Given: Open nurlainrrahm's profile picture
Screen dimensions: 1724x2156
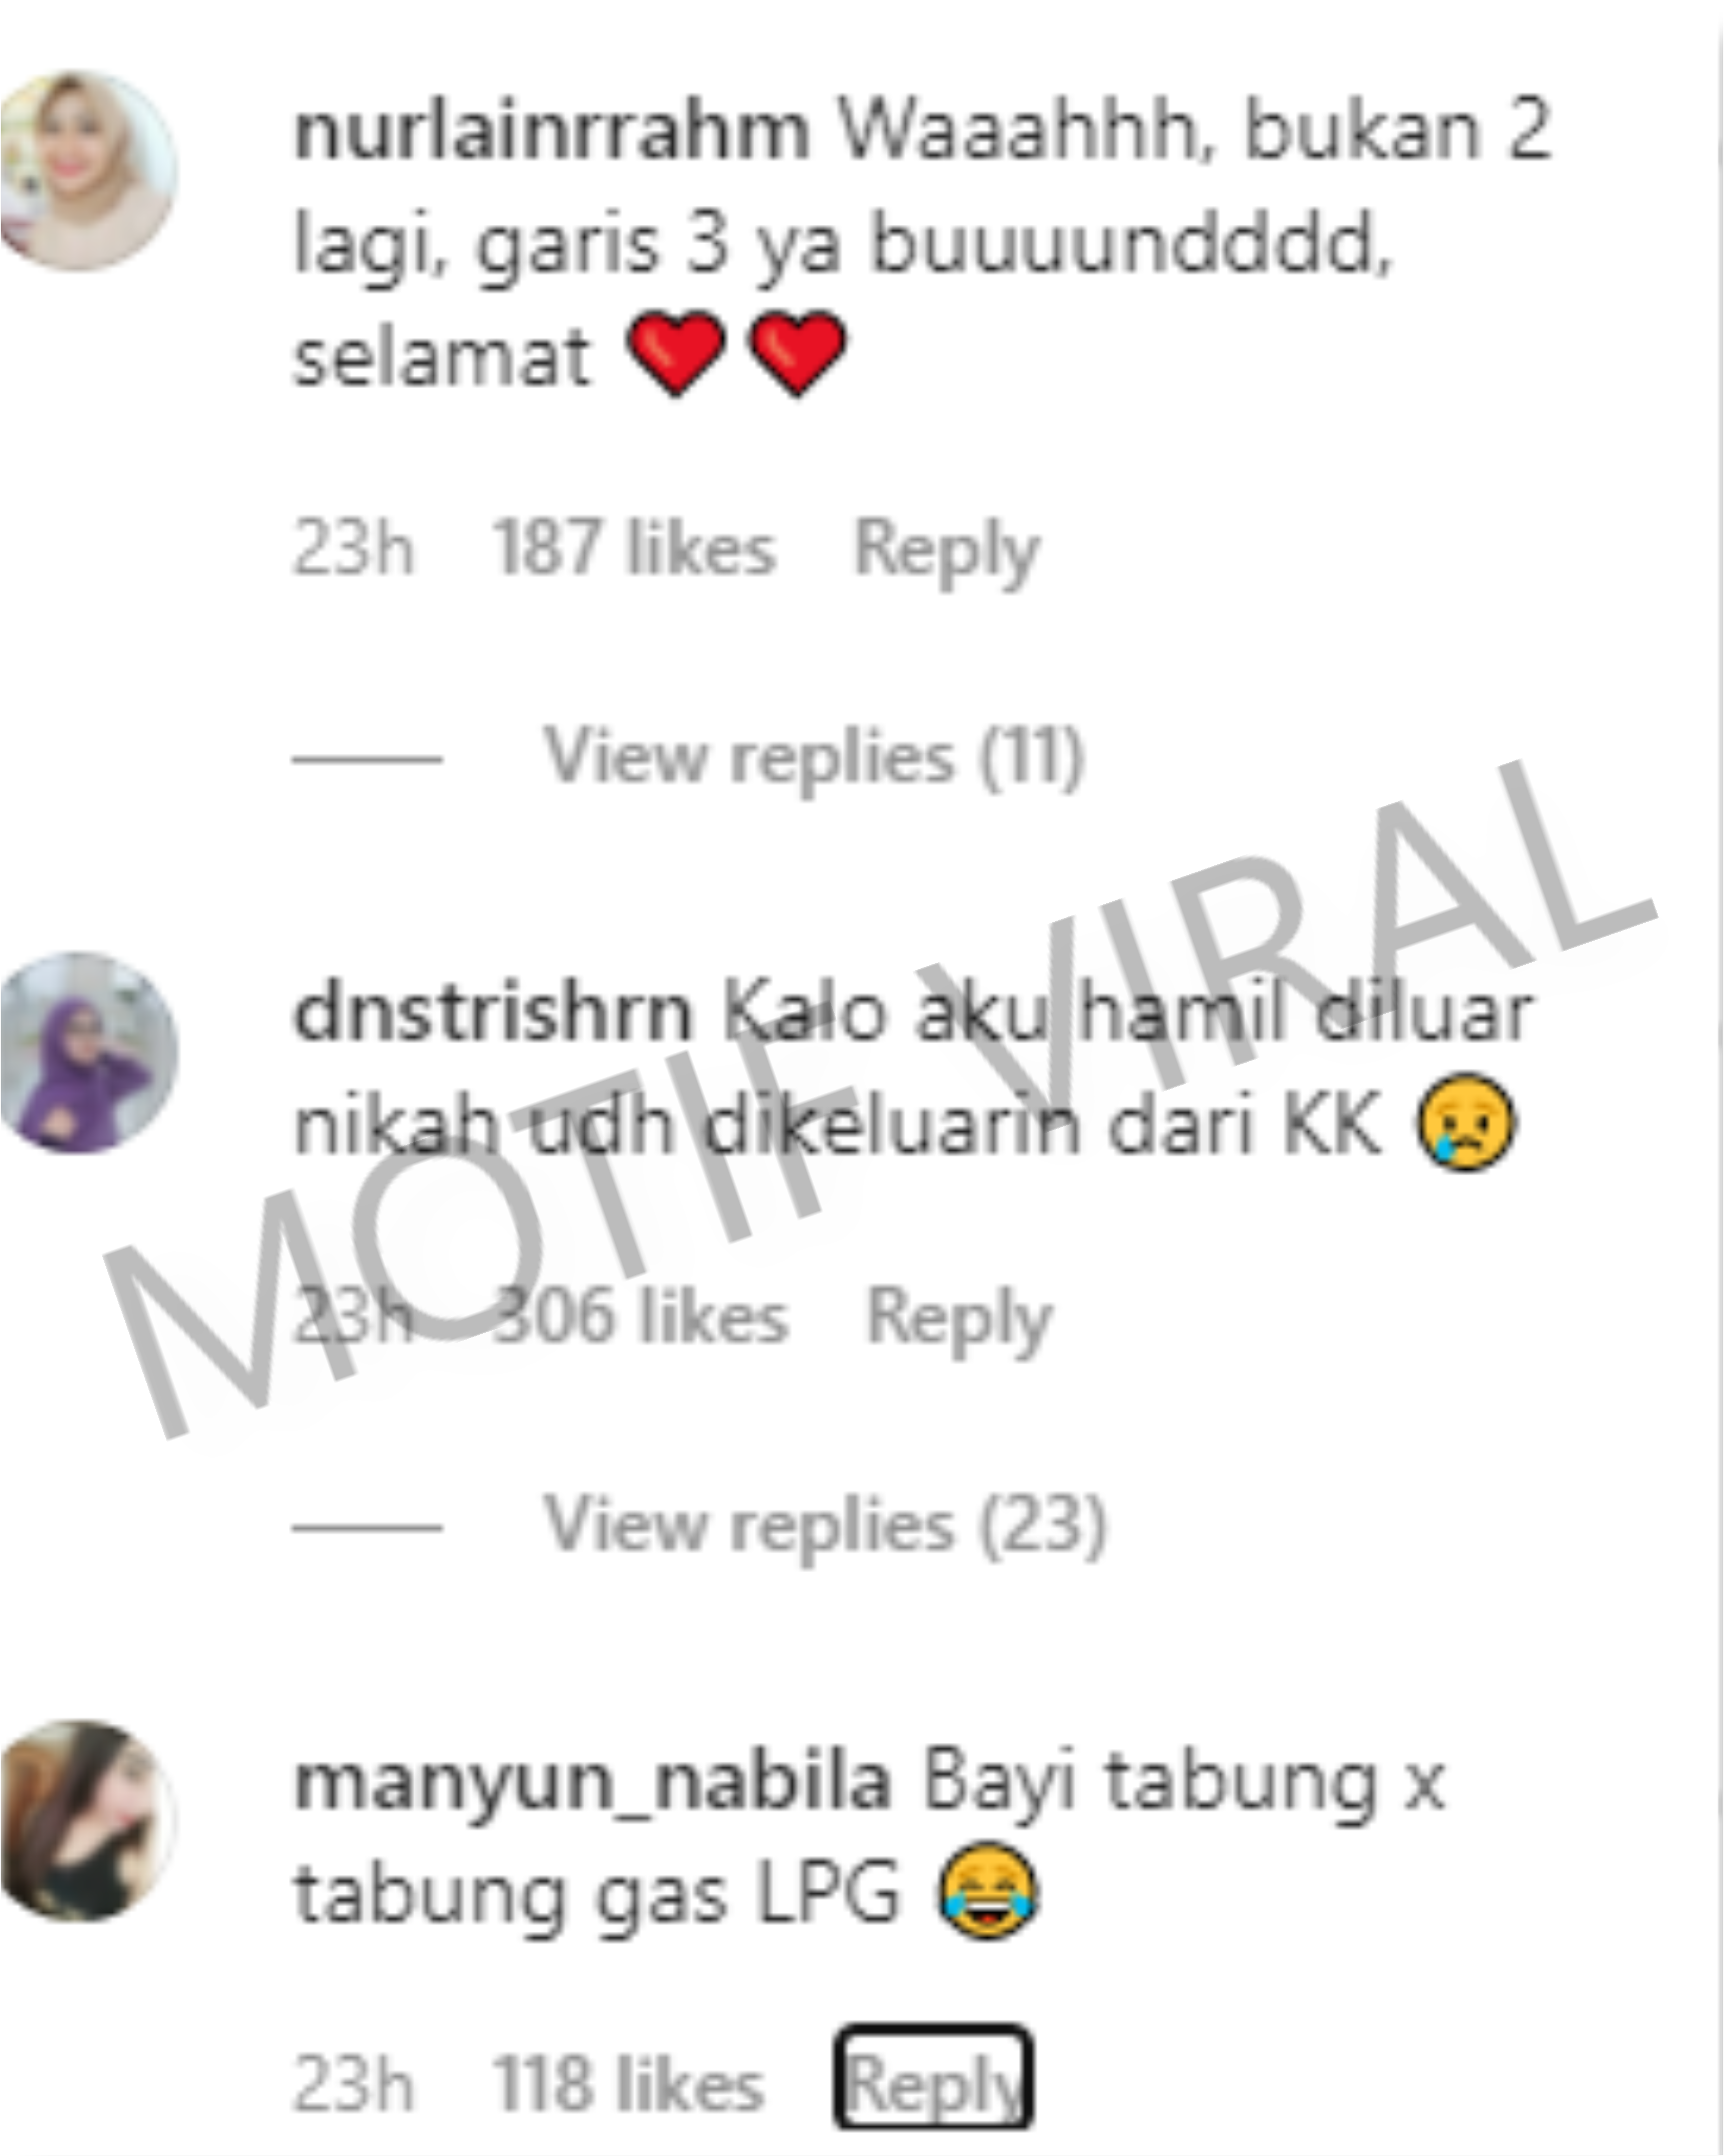Looking at the screenshot, I should 88,170.
